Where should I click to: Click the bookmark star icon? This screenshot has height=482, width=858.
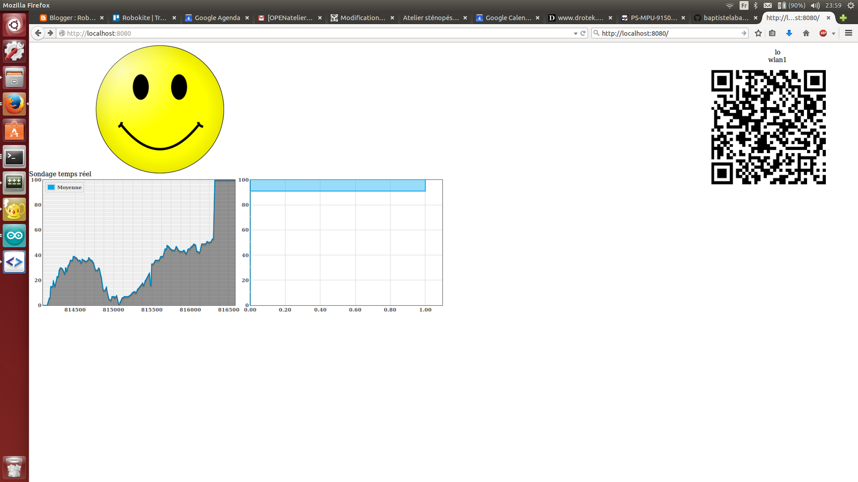click(758, 33)
